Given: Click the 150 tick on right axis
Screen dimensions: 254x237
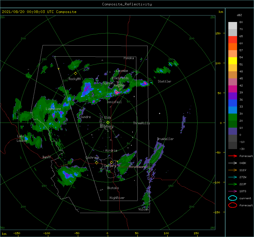Looking at the screenshot, I should 218,33.
